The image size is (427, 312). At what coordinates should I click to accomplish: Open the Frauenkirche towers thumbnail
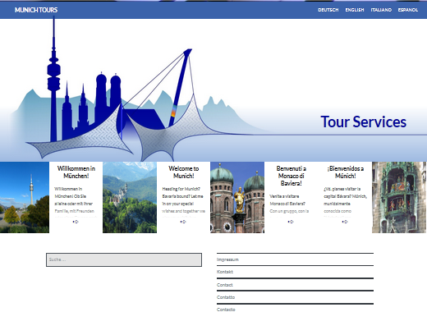(x=237, y=197)
